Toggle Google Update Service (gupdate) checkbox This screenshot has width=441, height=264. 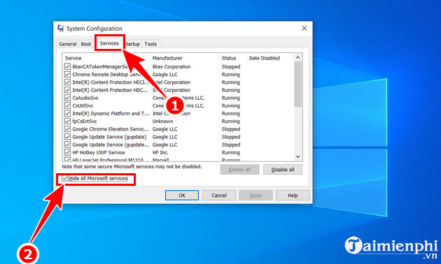tap(67, 137)
